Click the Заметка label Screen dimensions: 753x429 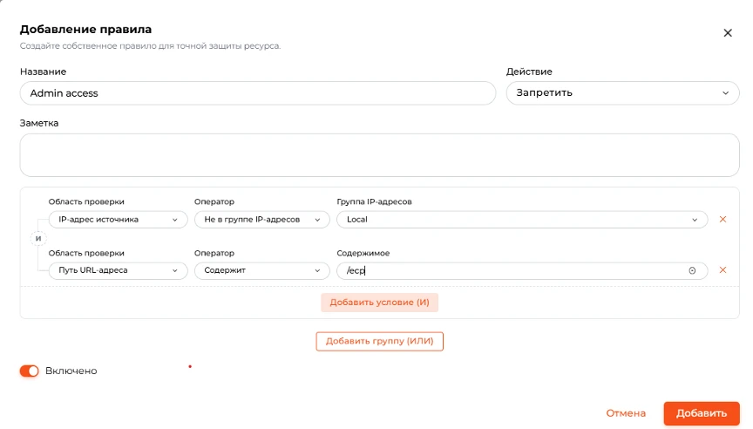click(x=39, y=123)
